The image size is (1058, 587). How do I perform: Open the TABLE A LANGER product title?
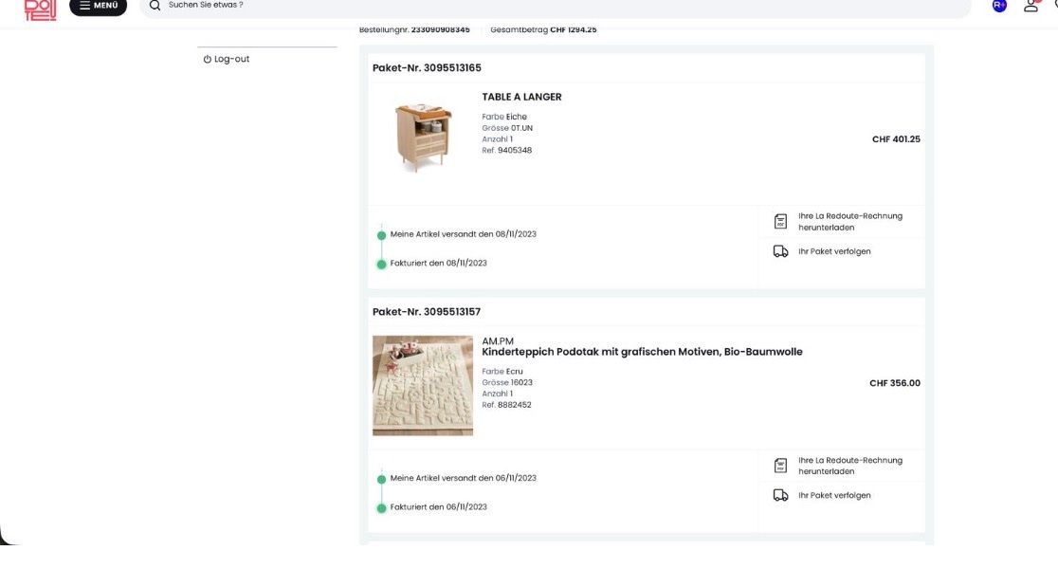521,97
